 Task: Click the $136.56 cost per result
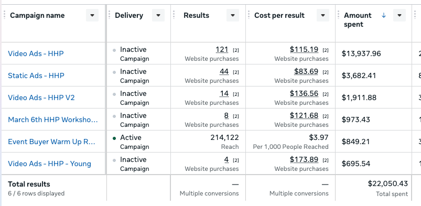[x=304, y=94]
